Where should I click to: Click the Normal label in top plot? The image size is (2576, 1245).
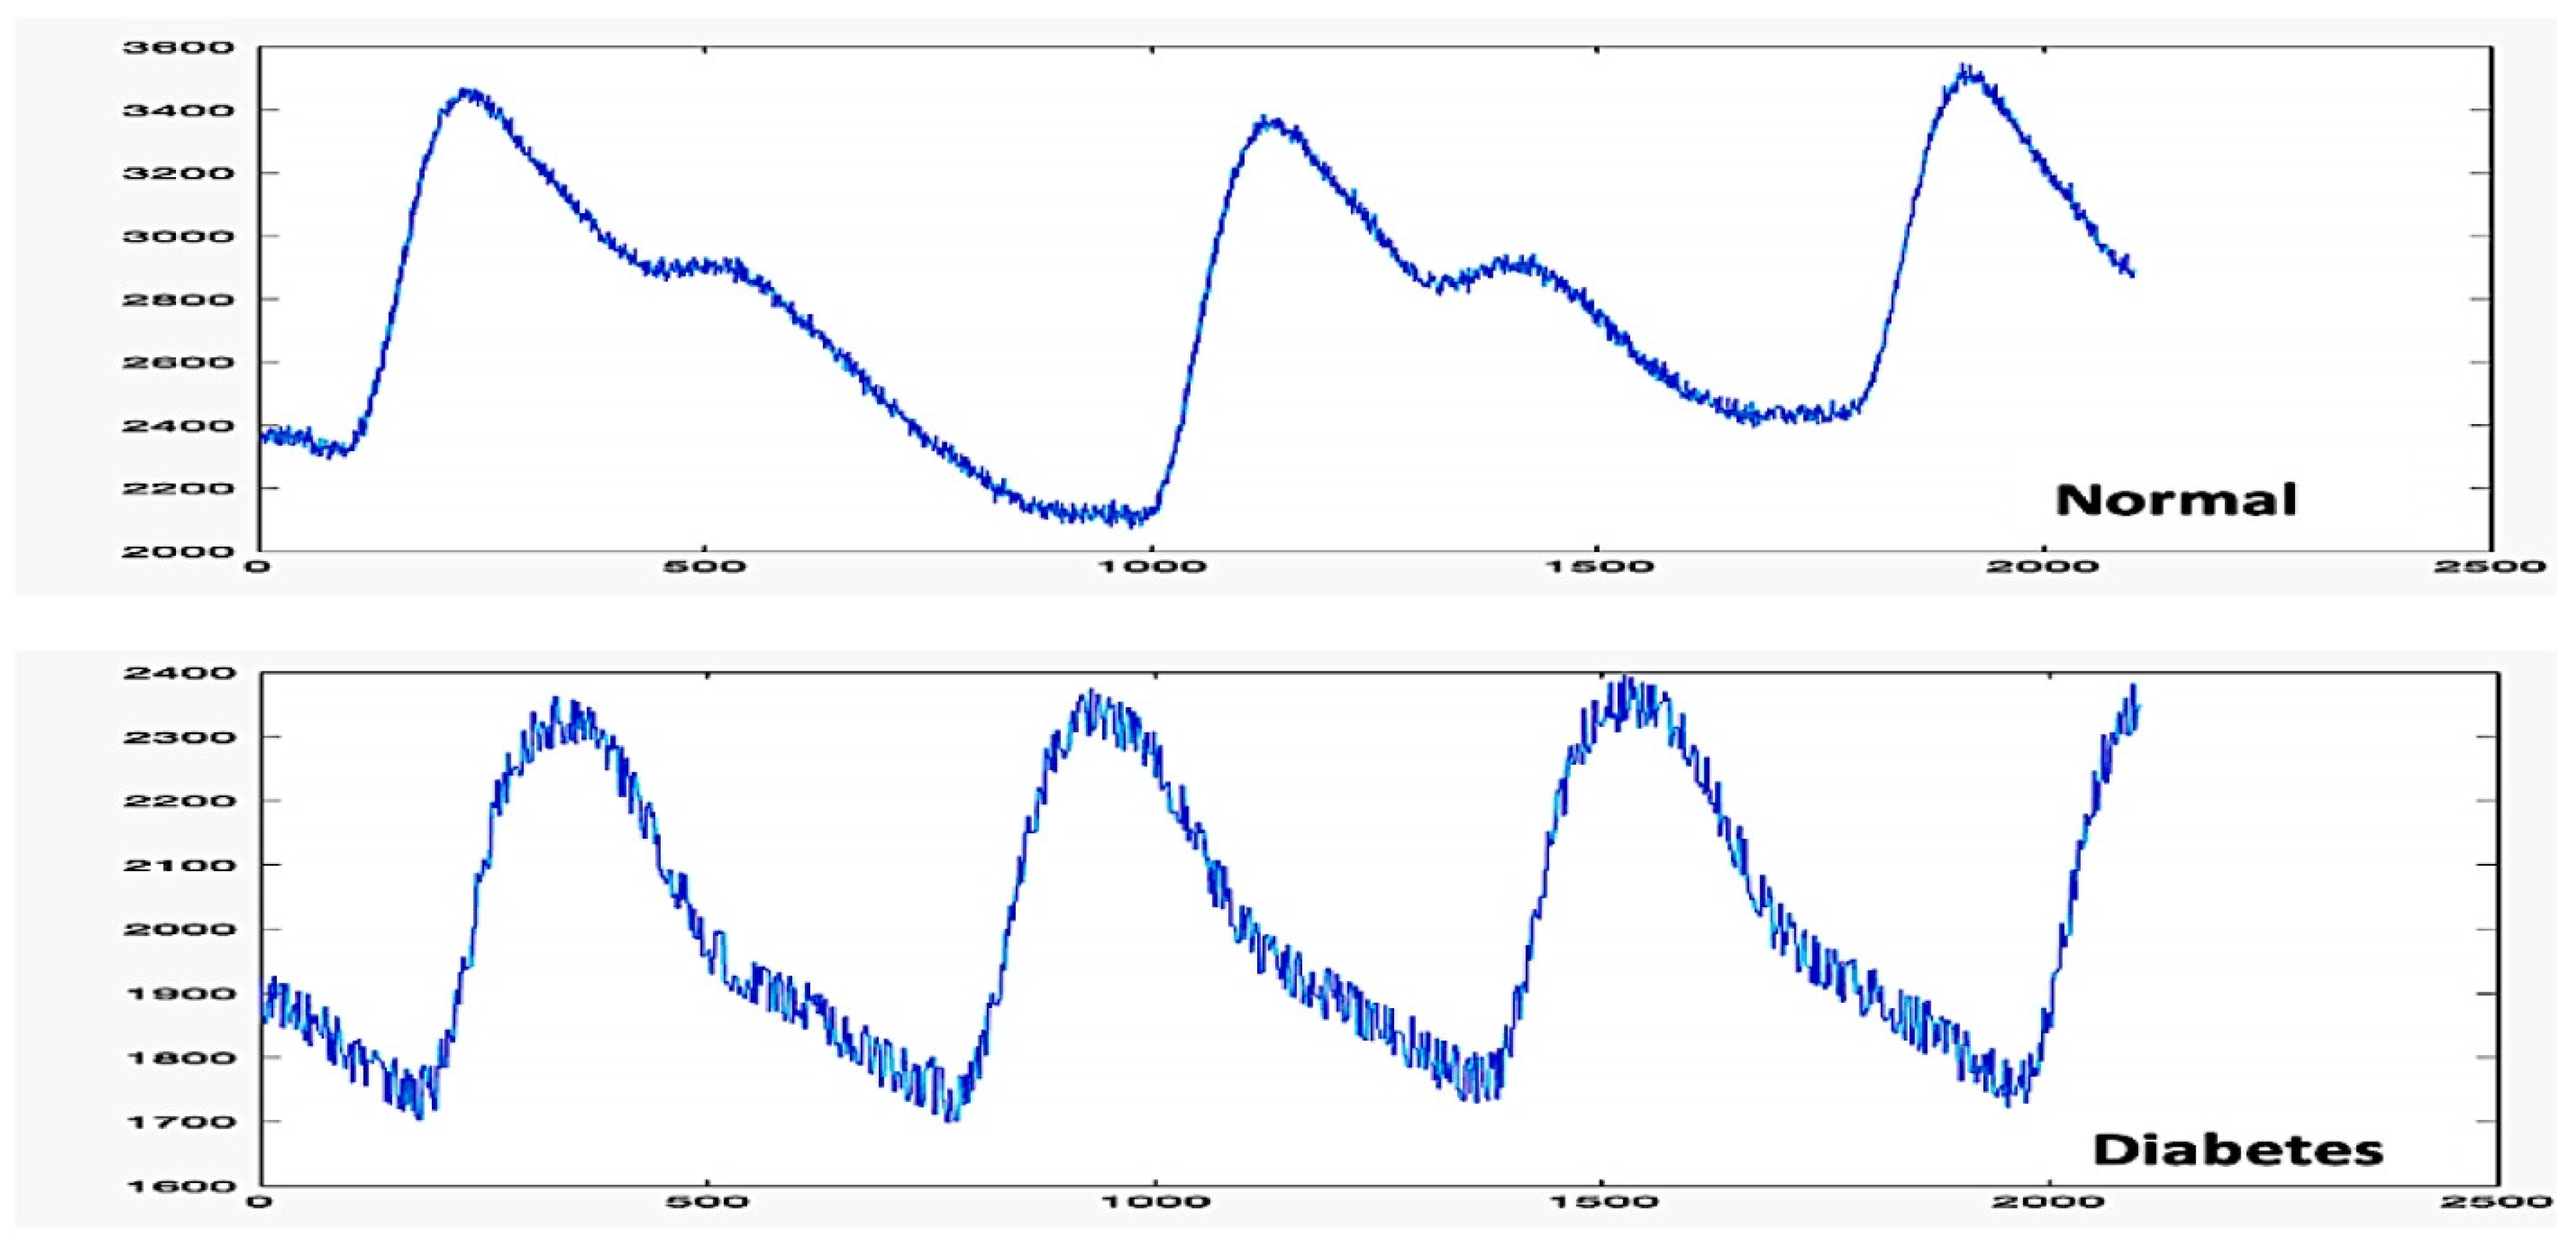(2176, 500)
